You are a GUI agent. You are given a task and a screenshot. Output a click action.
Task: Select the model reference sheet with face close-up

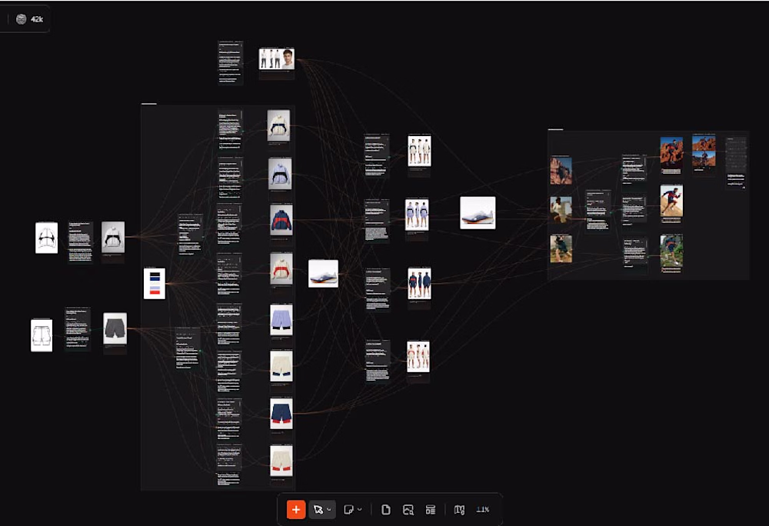pyautogui.click(x=277, y=58)
